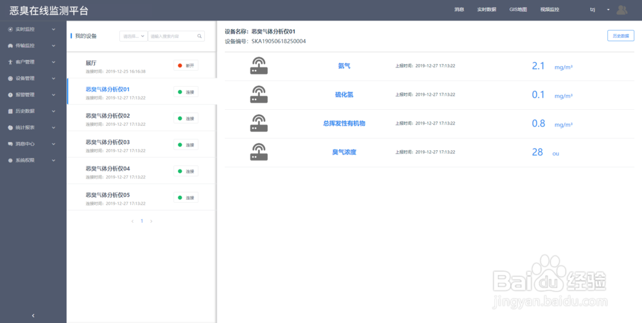Screen dimensions: 642x323
Task: Open the 请选择 filter dropdown
Action: tap(134, 36)
